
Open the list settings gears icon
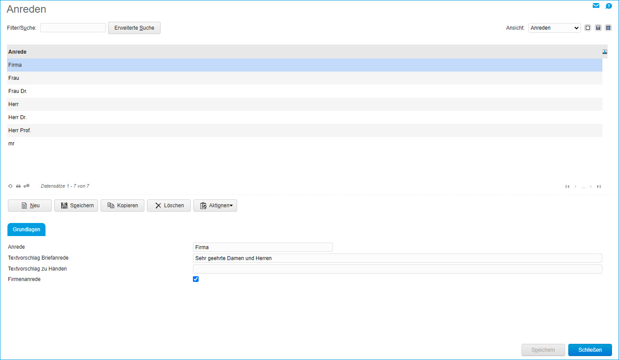coord(27,186)
